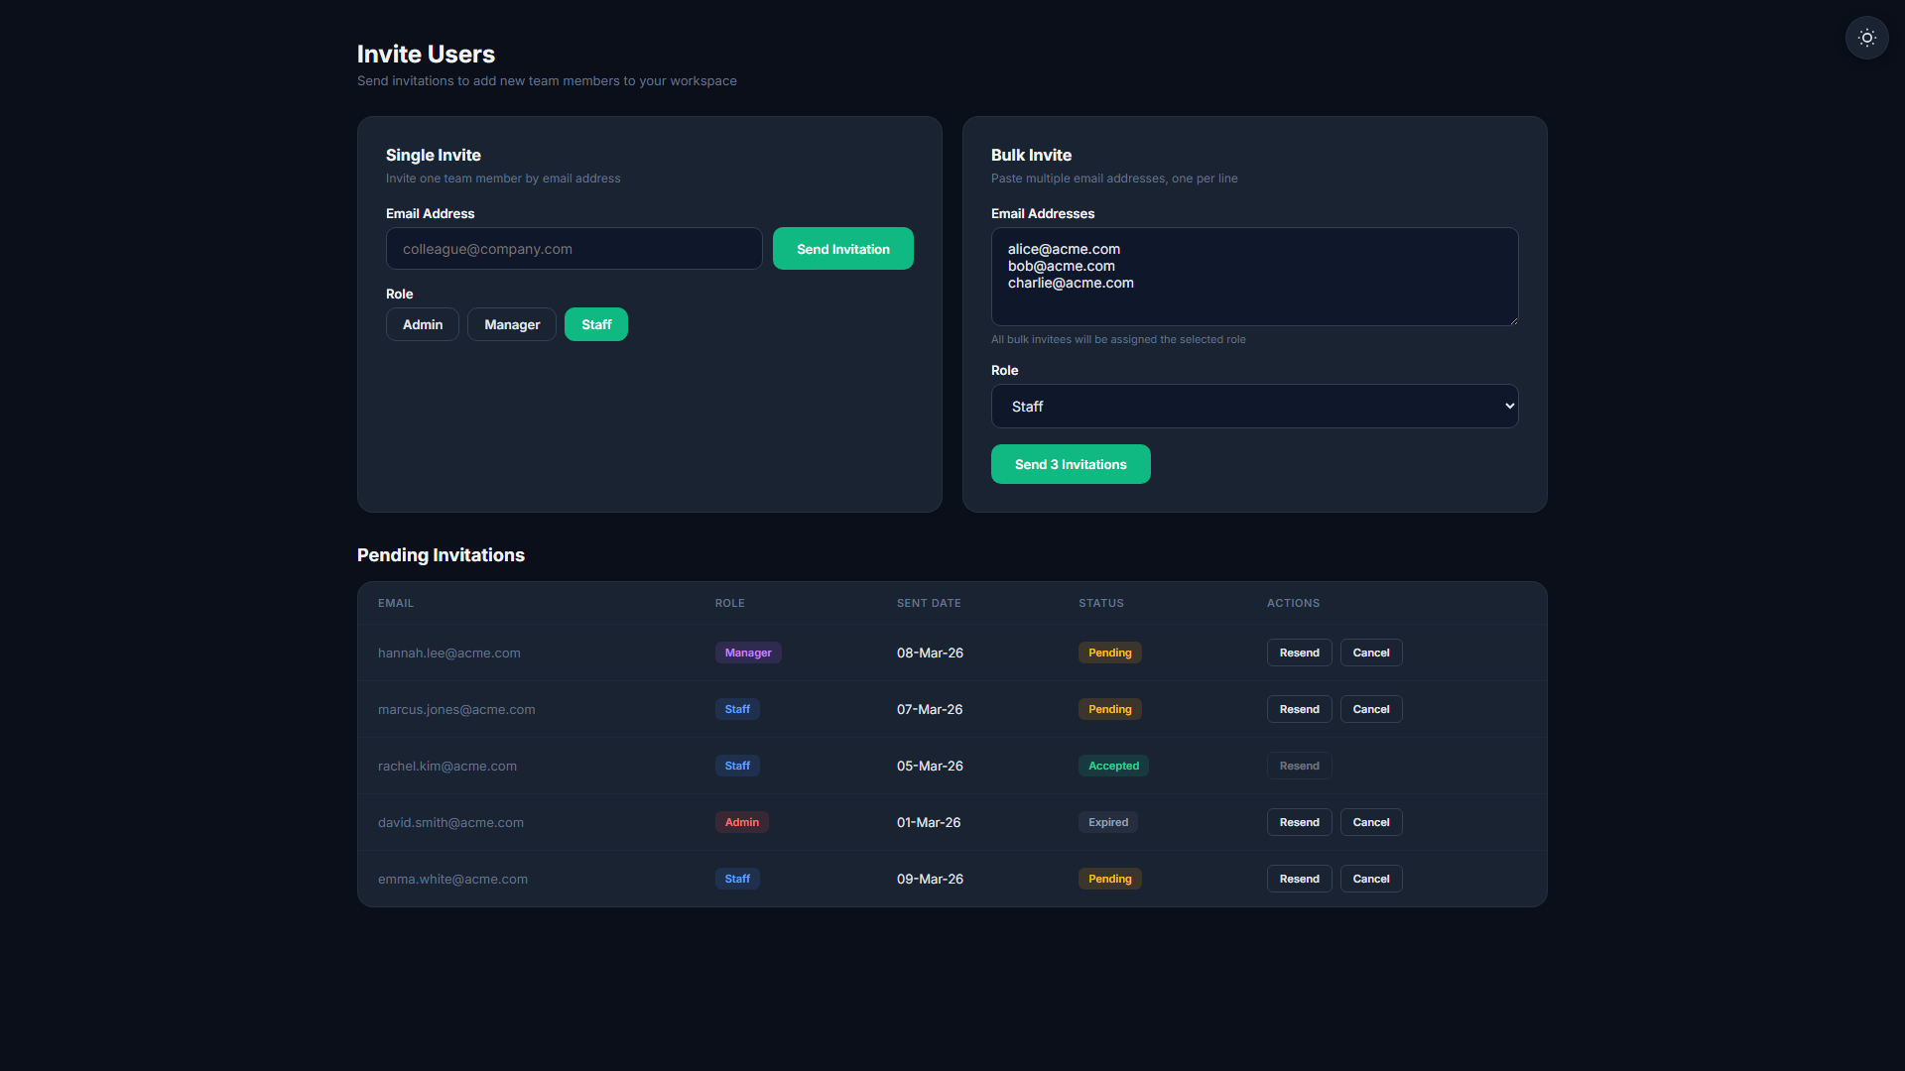
Task: Click the Send 3 Invitations button
Action: tap(1071, 464)
